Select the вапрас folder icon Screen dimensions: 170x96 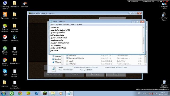click(x=15, y=15)
